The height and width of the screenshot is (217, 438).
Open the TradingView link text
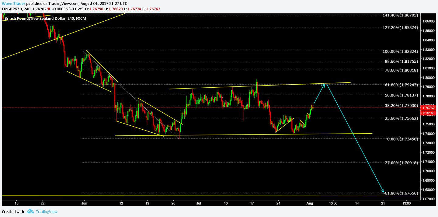[x=47, y=212]
